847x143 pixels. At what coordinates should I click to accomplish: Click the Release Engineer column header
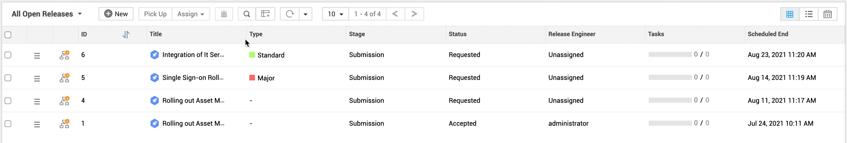click(571, 34)
